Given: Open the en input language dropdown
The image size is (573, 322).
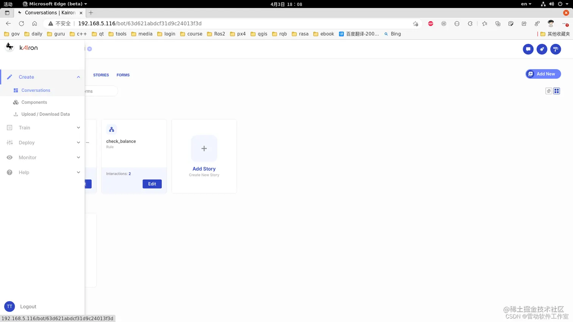Looking at the screenshot, I should [526, 4].
